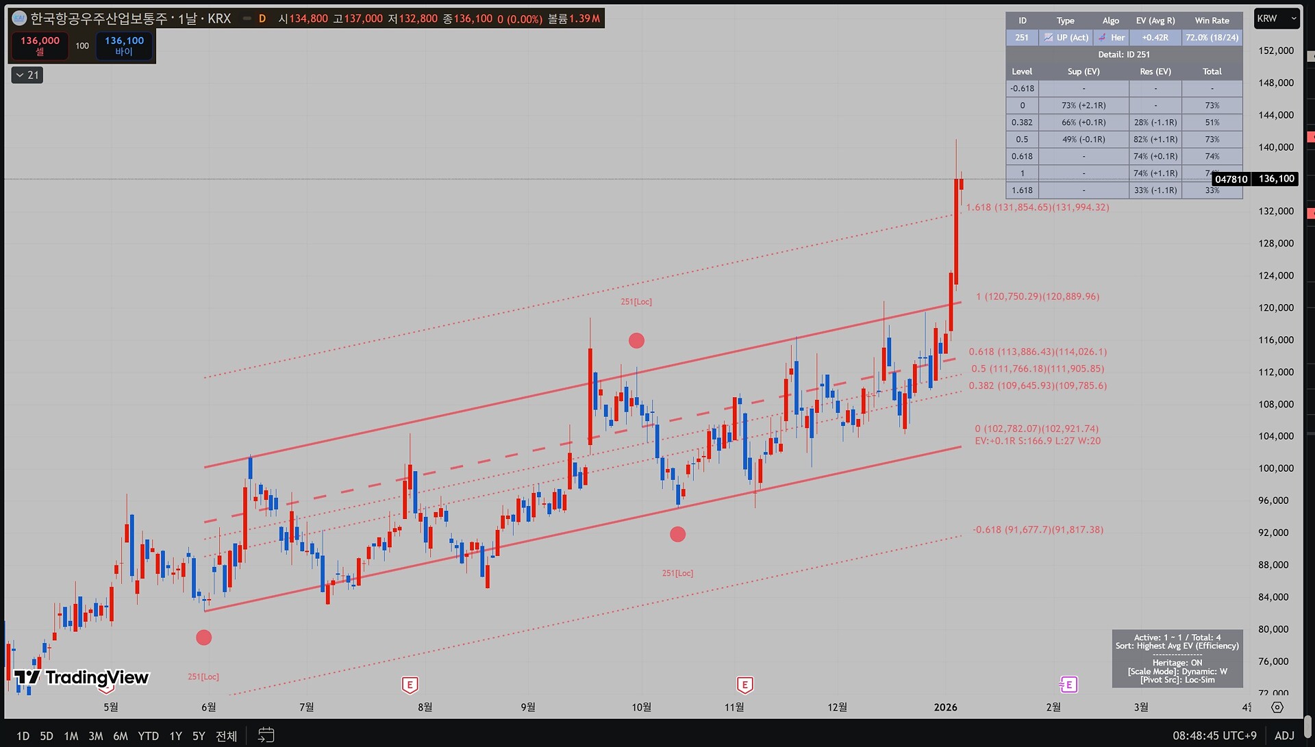Click the stock symbol logo icon

point(19,18)
